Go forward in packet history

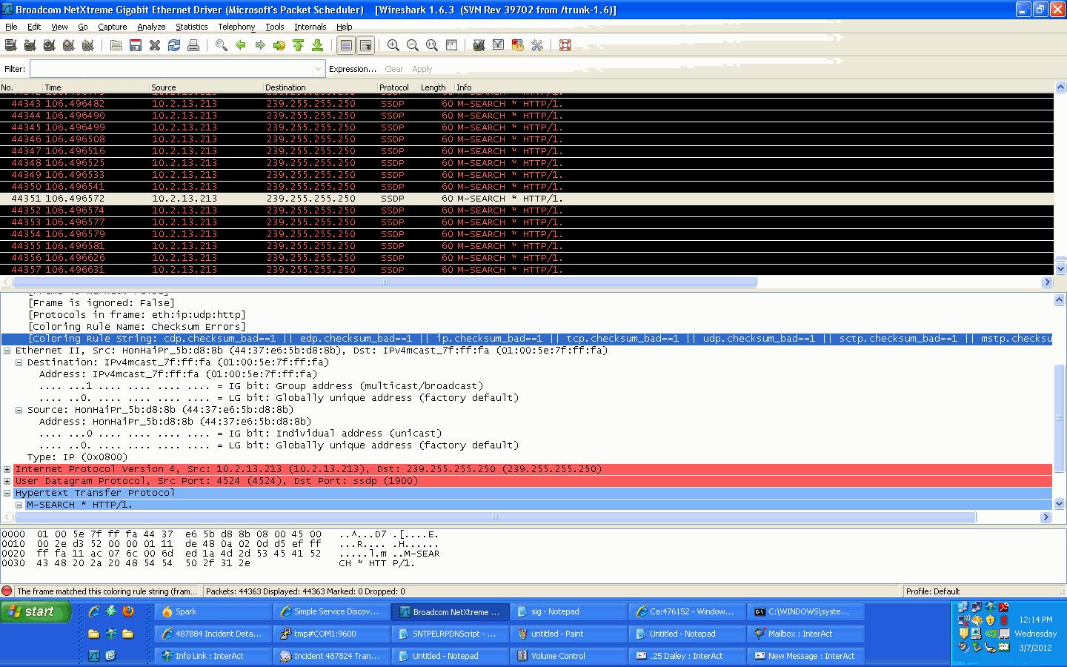[x=259, y=45]
